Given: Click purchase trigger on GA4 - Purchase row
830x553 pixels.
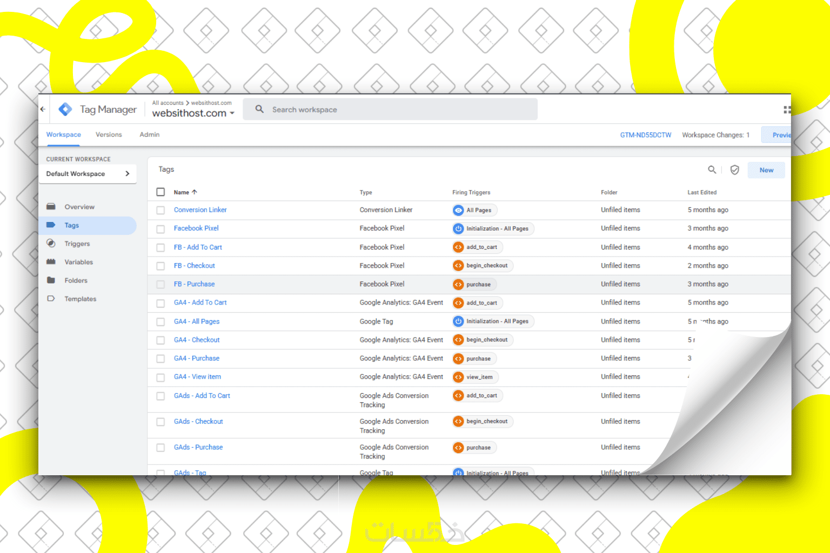Looking at the screenshot, I should pos(474,359).
